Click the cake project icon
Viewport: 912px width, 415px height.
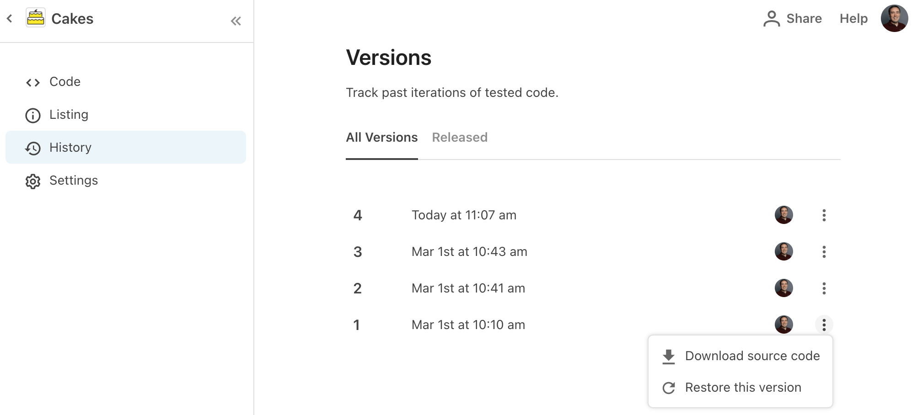(36, 18)
